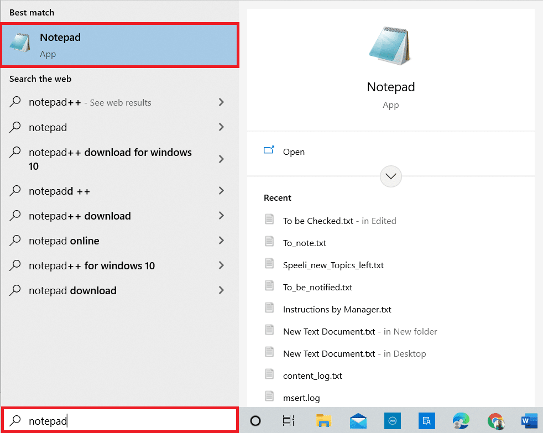Viewport: 543px width, 433px height.
Task: Click file icon next to 'To_note.txt'
Action: [269, 241]
